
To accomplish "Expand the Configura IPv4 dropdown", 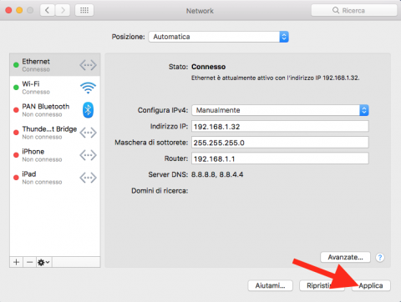I will [280, 110].
